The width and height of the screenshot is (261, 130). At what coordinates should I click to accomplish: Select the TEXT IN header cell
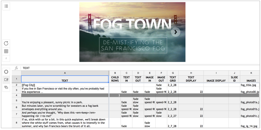coord(127,79)
